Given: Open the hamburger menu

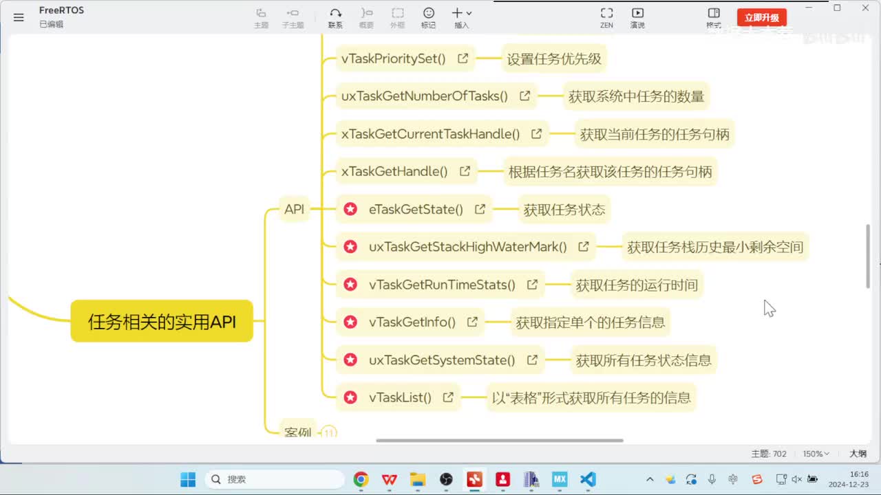Looking at the screenshot, I should click(19, 17).
